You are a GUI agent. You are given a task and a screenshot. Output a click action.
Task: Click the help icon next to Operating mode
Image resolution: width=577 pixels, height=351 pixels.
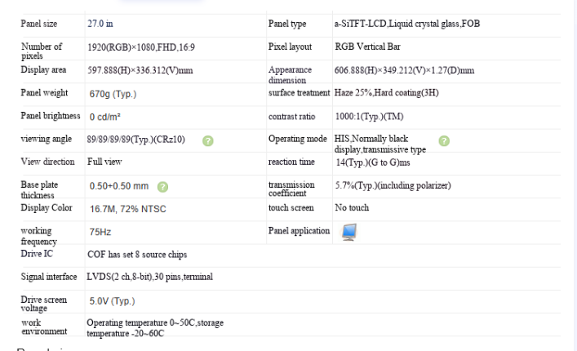click(x=444, y=141)
